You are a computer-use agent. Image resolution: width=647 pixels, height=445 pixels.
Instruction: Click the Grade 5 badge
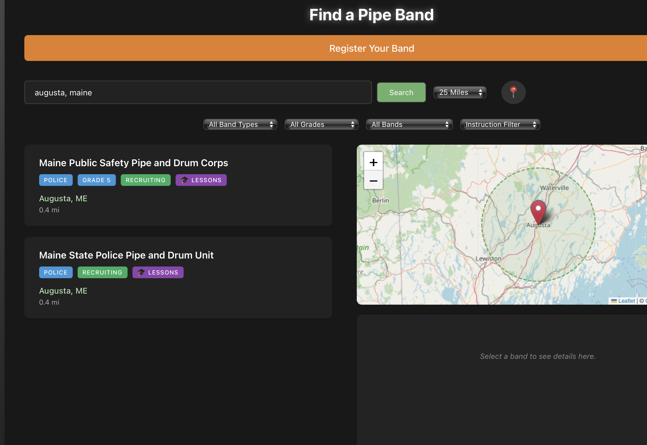pyautogui.click(x=96, y=180)
